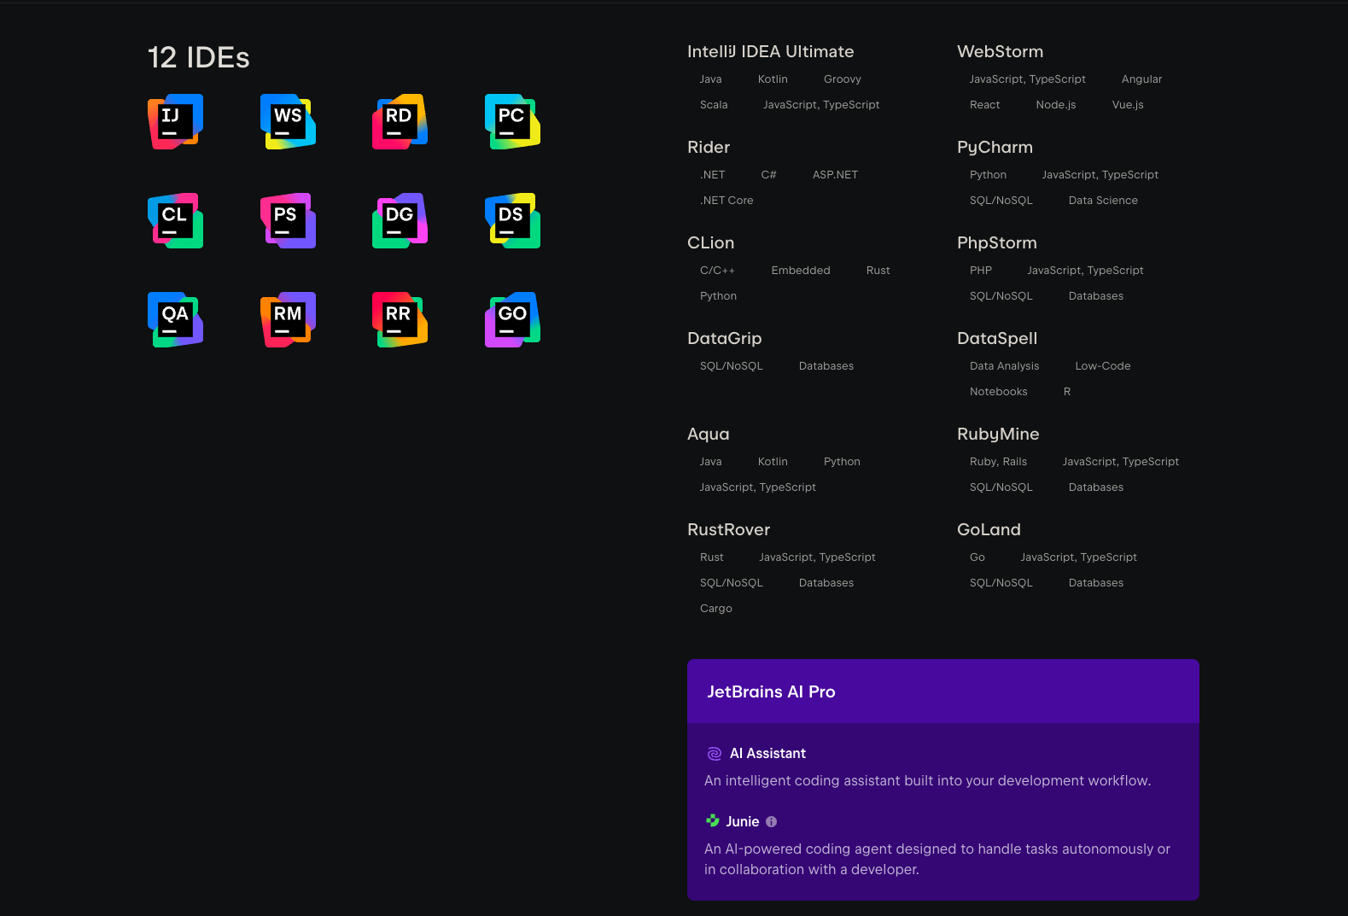Click the 12 IDEs heading
Image resolution: width=1348 pixels, height=916 pixels.
(x=198, y=58)
